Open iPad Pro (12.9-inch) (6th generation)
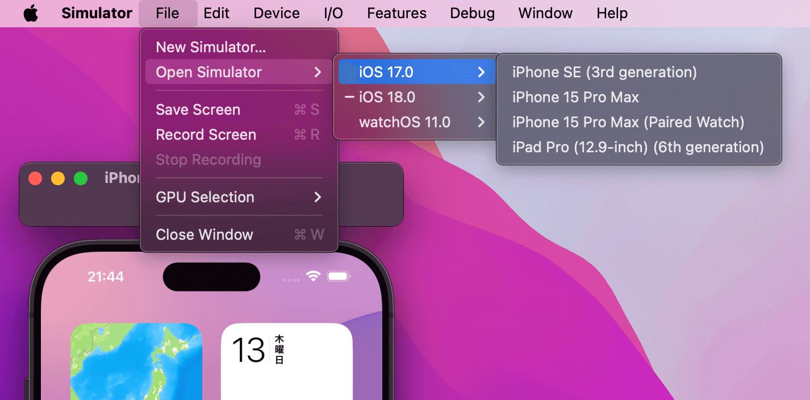This screenshot has width=810, height=400. [638, 147]
